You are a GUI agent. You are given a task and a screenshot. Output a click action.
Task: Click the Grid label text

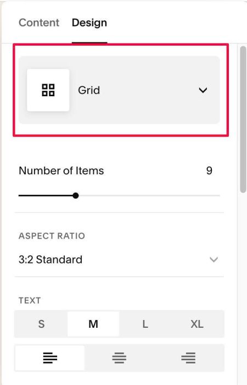point(89,90)
